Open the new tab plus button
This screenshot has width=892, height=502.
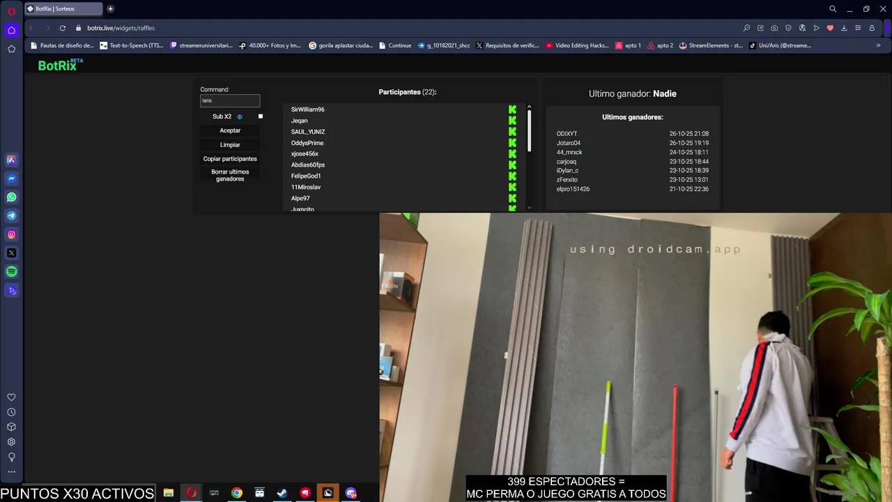[x=110, y=9]
